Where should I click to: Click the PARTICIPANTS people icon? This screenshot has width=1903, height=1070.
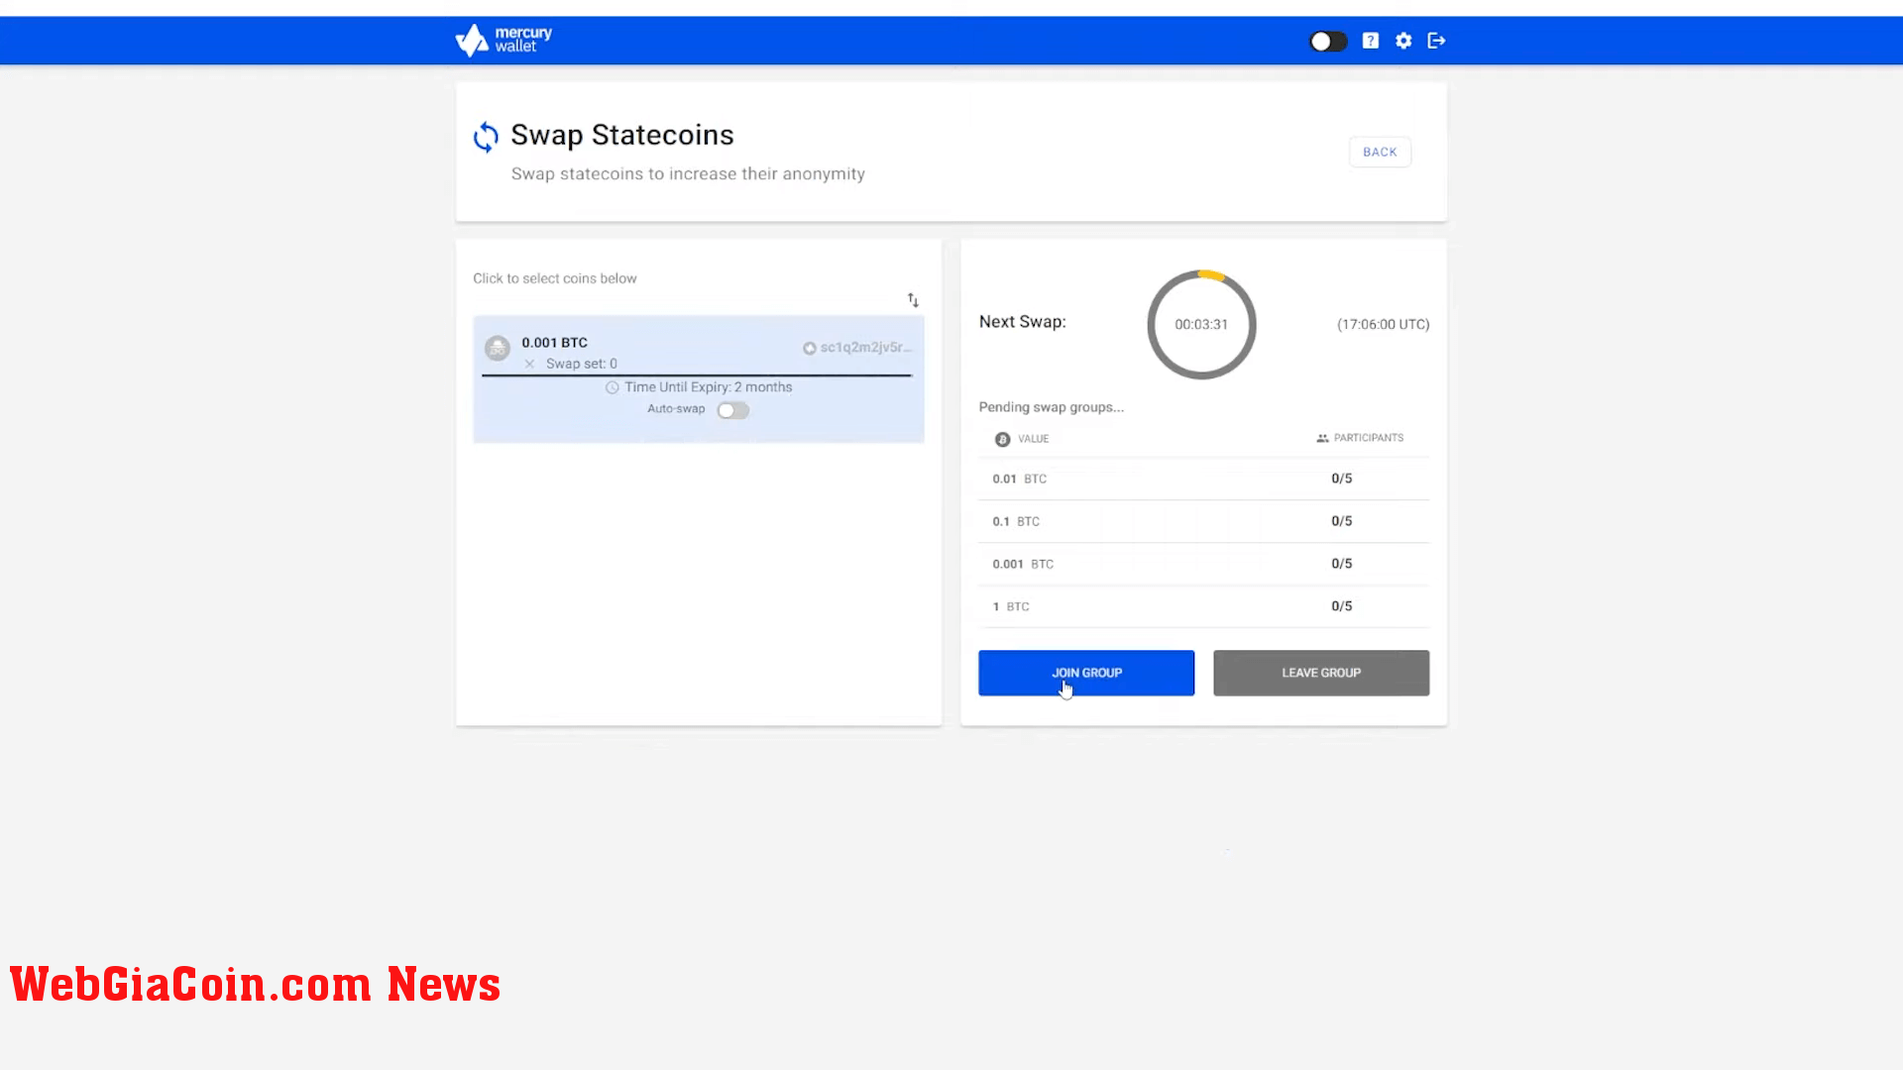[x=1322, y=438]
